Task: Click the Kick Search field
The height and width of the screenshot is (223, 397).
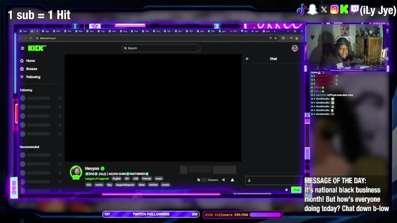Action: point(161,48)
